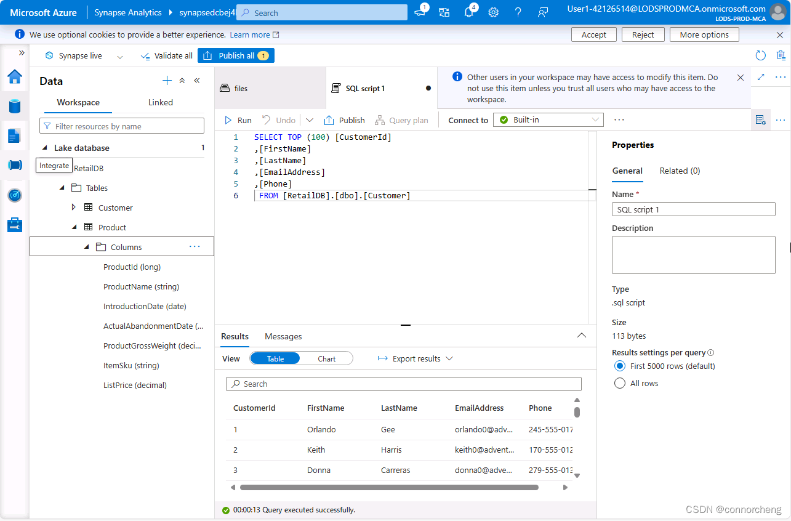791x521 pixels.
Task: Open the help question mark icon
Action: pyautogui.click(x=518, y=12)
